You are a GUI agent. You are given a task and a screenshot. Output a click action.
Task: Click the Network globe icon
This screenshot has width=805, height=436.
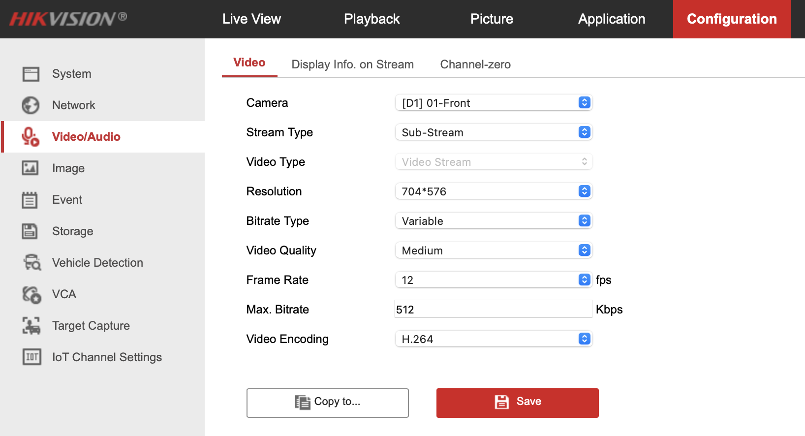(x=31, y=105)
